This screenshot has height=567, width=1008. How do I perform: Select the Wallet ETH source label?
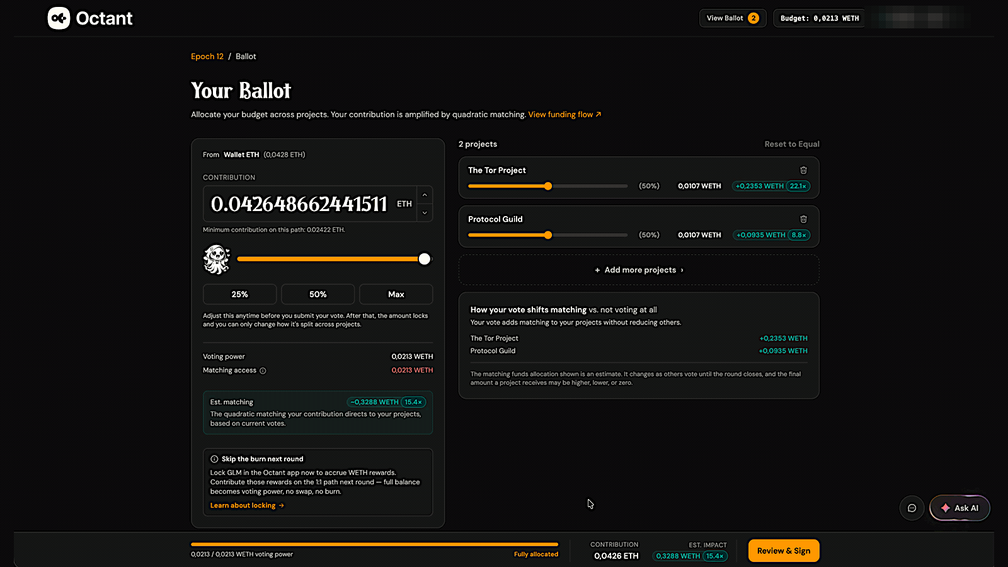[x=241, y=155]
